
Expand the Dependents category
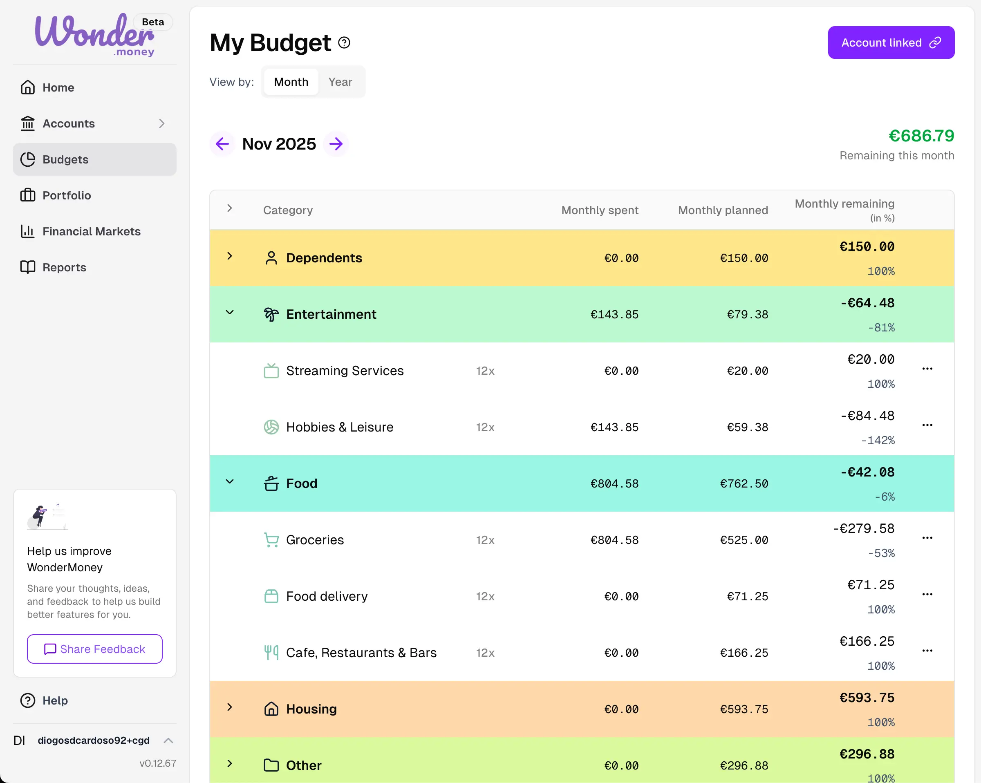(x=230, y=256)
